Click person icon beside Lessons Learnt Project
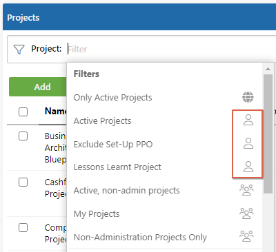 click(x=248, y=167)
